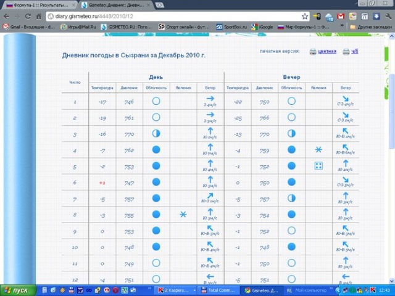The height and width of the screenshot is (296, 395).
Task: Click the vertical page scrollbar
Action: coord(391,123)
